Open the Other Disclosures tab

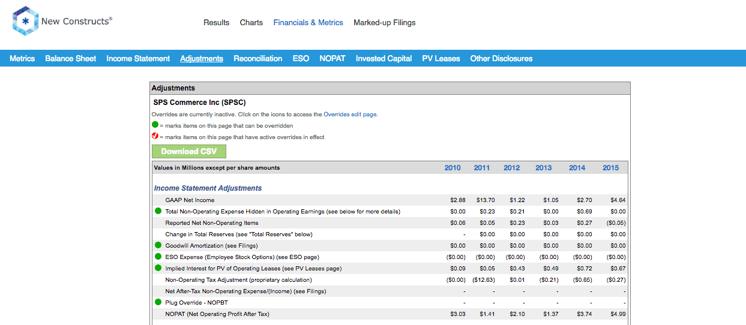click(502, 58)
